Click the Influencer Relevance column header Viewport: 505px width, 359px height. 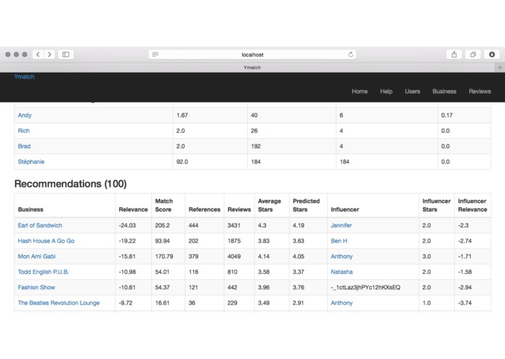click(x=472, y=205)
